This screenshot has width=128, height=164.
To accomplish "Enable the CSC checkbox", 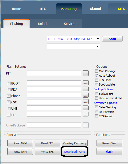I will [x=9, y=102].
